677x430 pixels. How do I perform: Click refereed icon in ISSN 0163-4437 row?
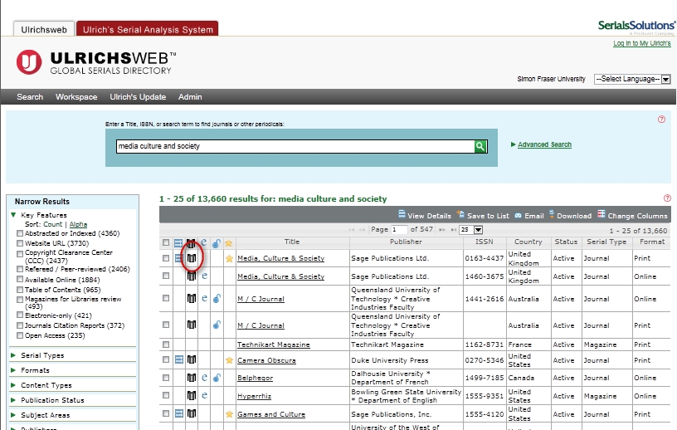click(x=192, y=258)
